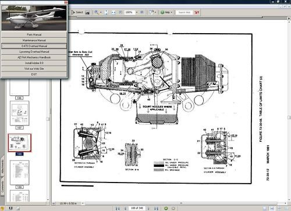291x211 pixels.
Task: Switch to continuous page layout icon
Action: pos(272,209)
